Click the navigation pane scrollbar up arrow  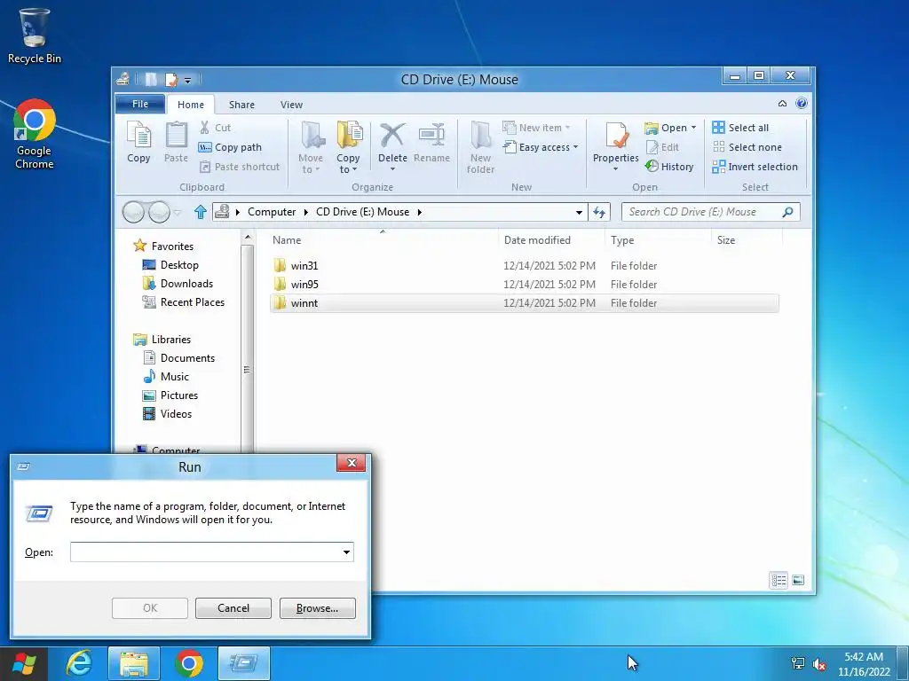tap(248, 238)
